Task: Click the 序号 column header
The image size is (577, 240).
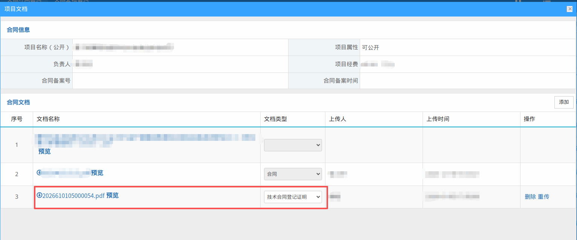Action: (x=17, y=119)
